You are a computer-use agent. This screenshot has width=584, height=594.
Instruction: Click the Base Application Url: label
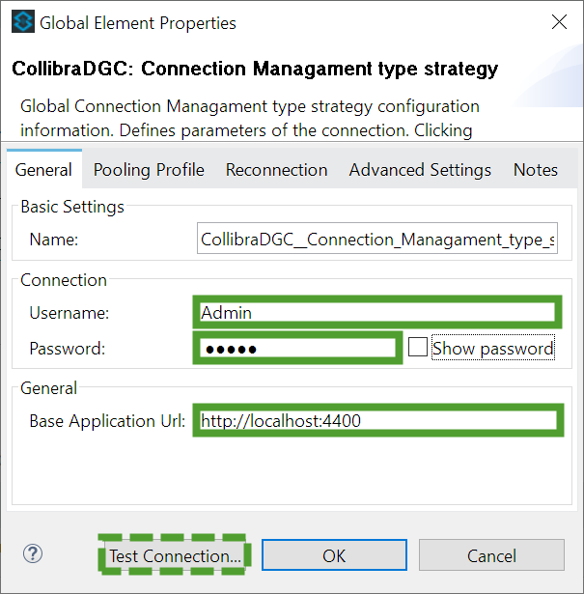coord(107,421)
